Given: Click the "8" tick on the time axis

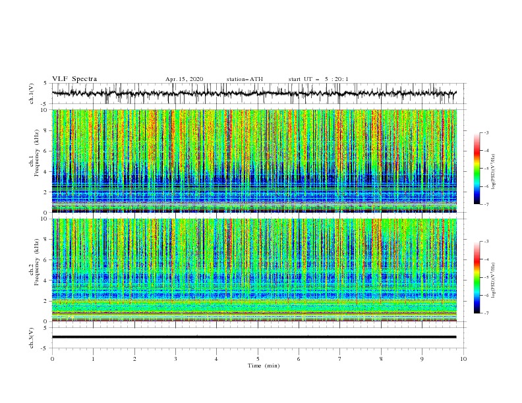Looking at the screenshot, I should pos(381,359).
